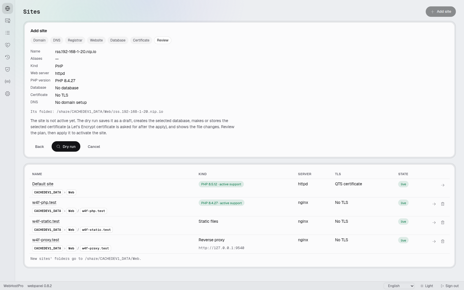
Task: Go to the Registrar step tab
Action: pos(75,40)
